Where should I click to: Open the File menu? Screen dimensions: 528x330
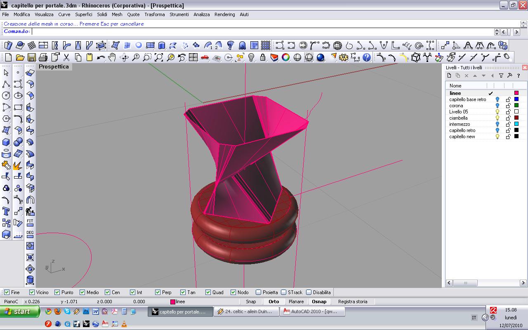pyautogui.click(x=5, y=14)
